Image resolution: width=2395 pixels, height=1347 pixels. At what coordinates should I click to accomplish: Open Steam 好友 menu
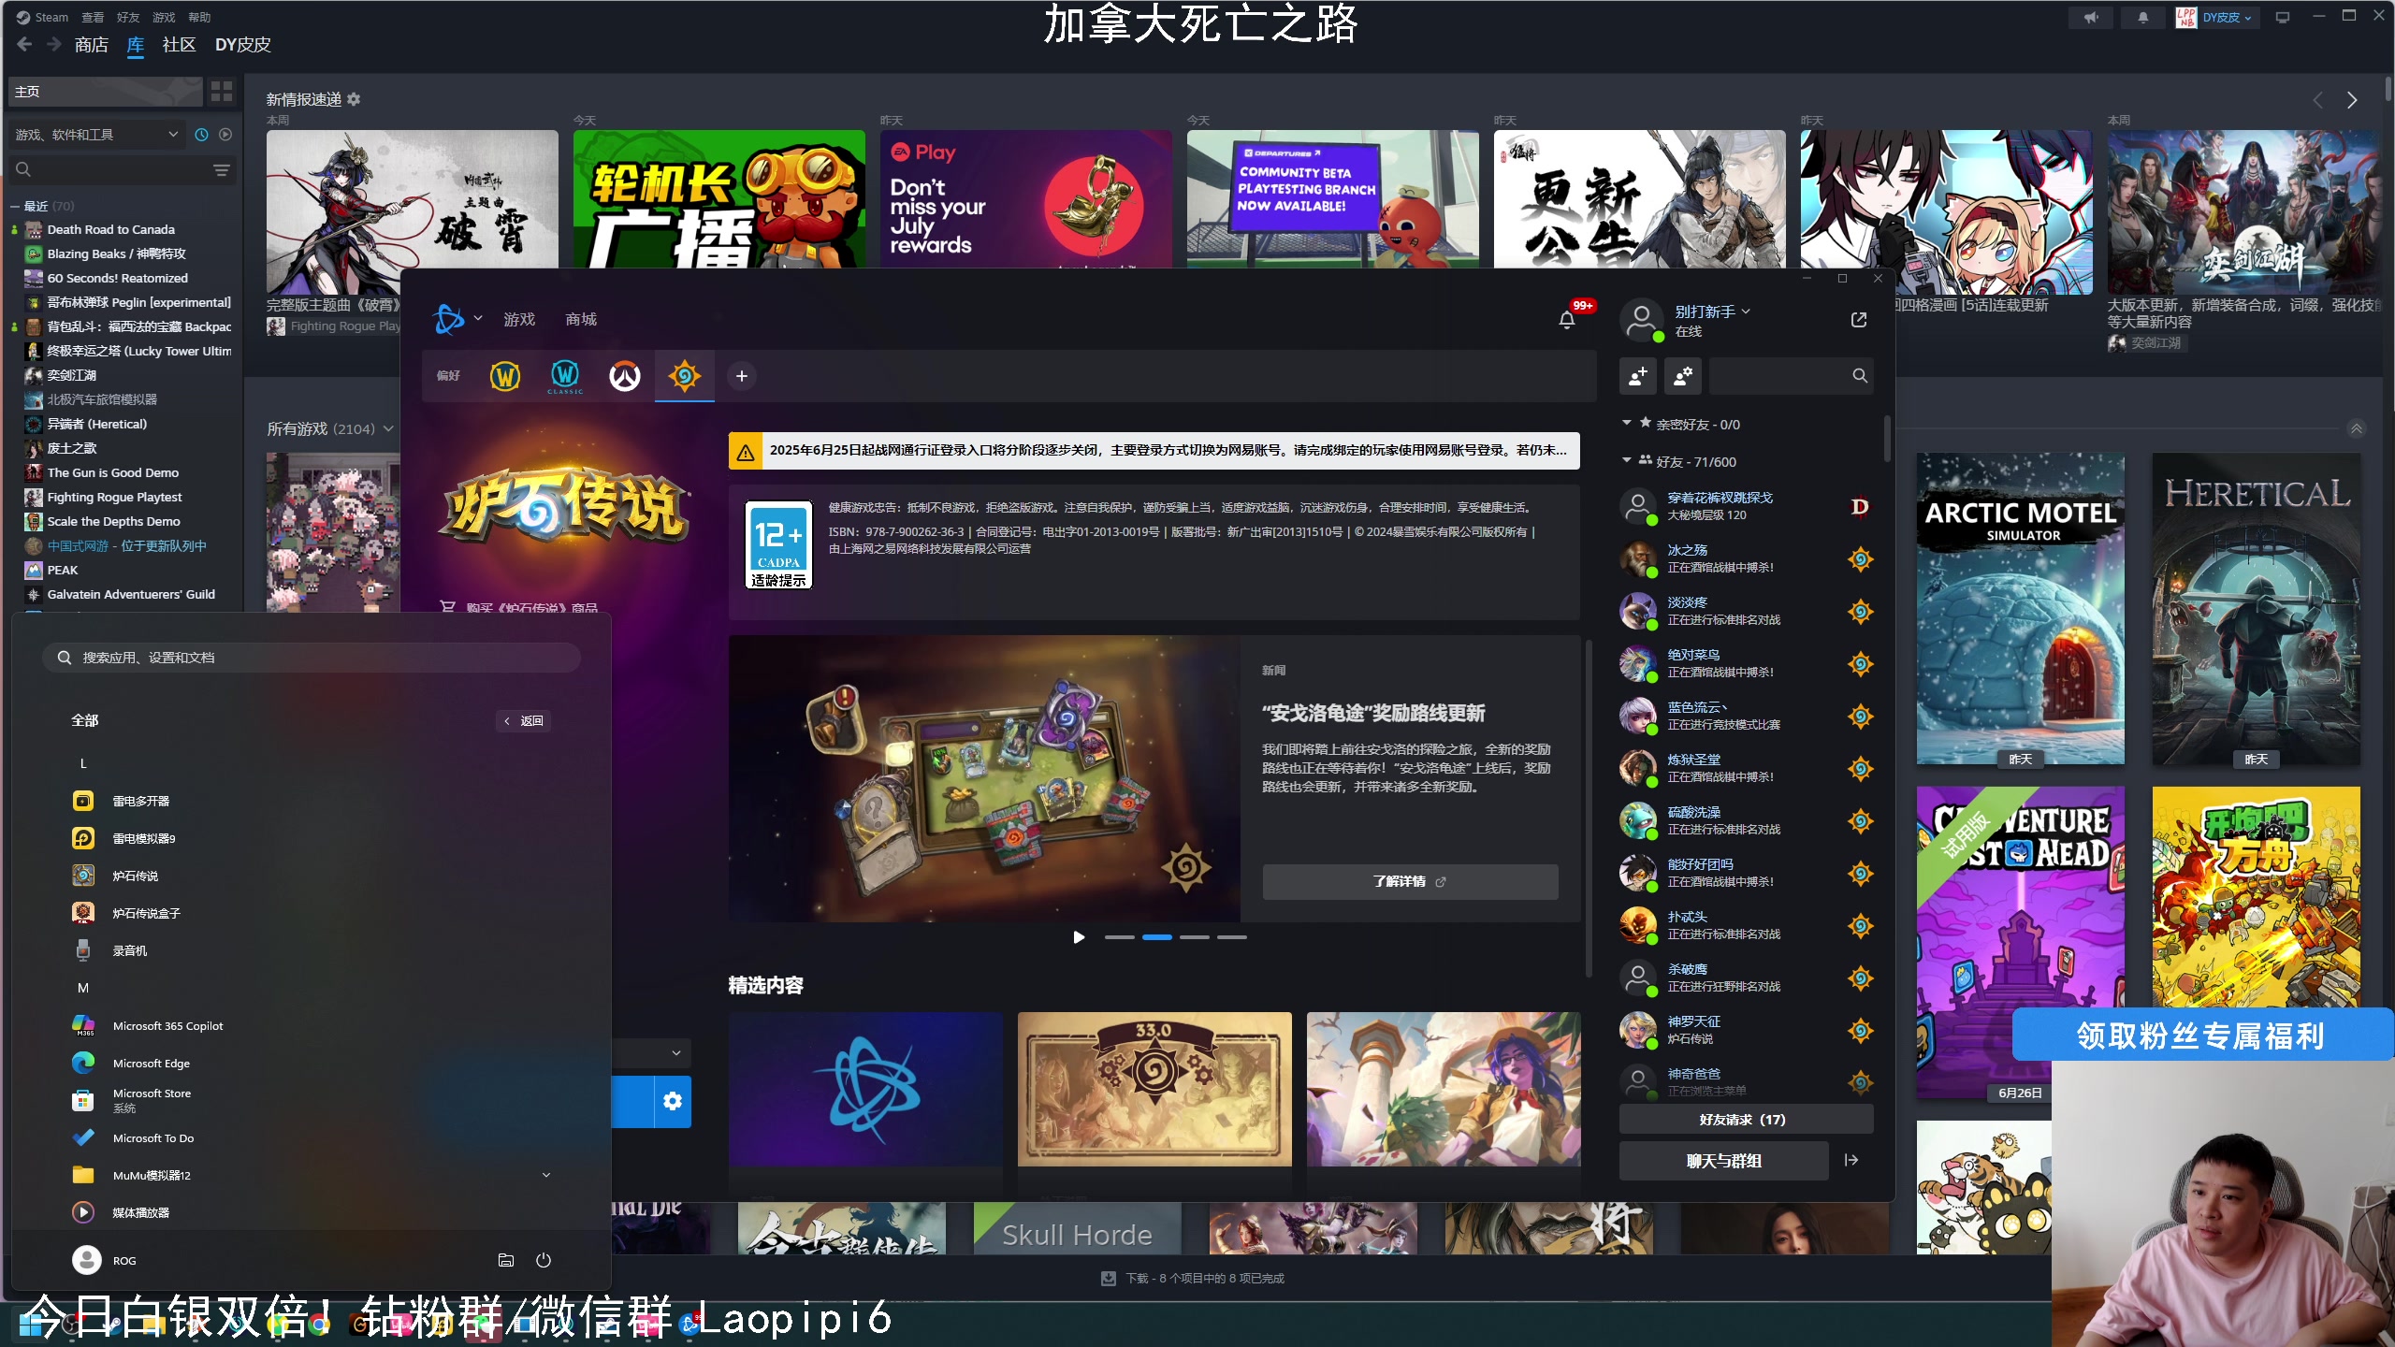[x=128, y=17]
